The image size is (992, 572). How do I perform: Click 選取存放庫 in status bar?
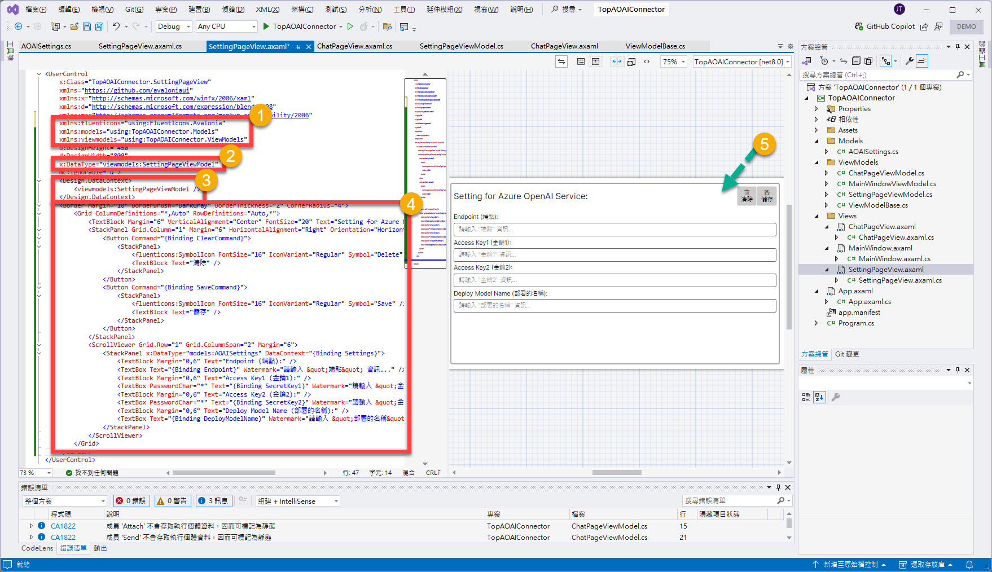pyautogui.click(x=926, y=565)
